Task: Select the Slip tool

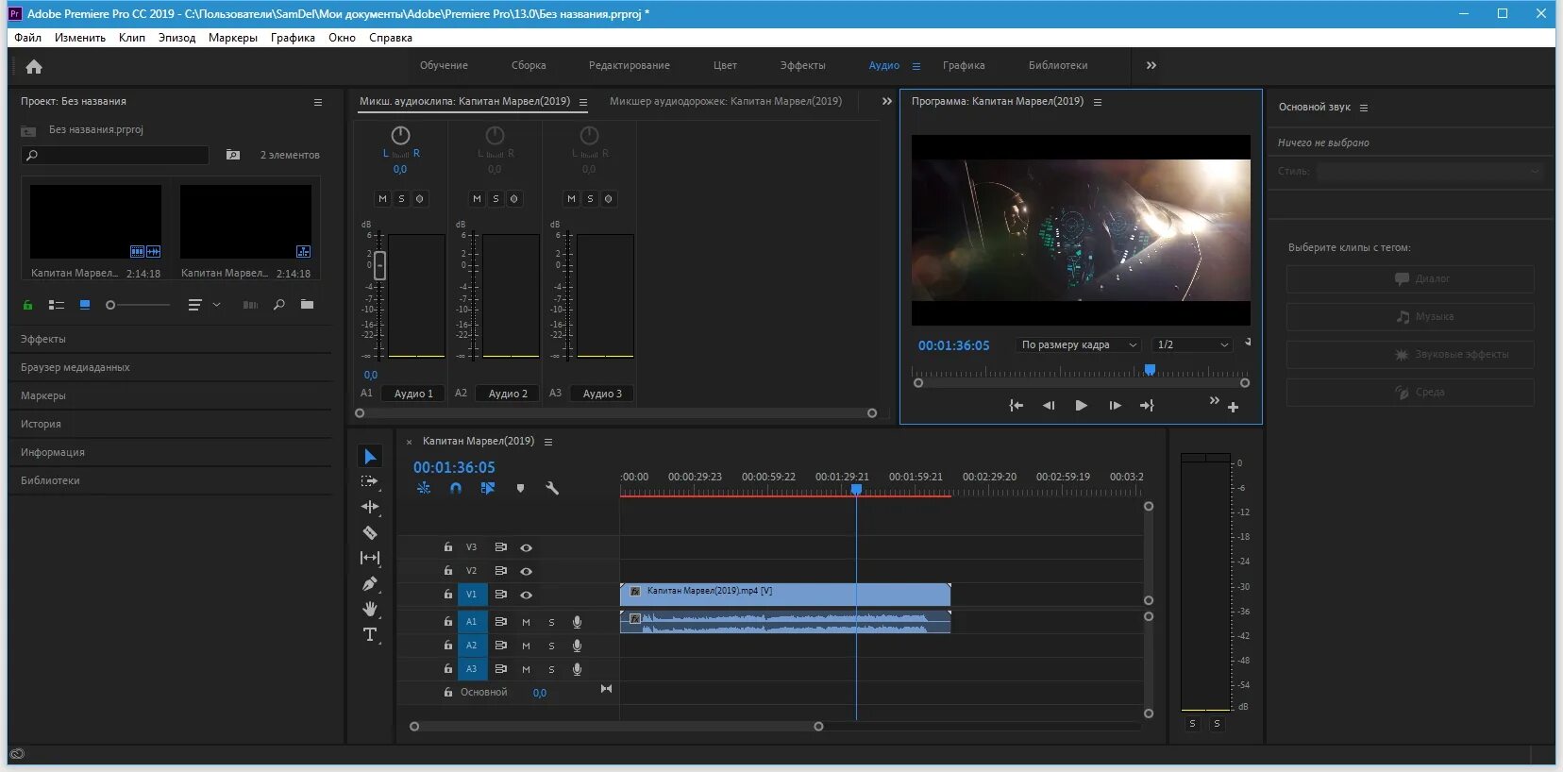Action: tap(370, 558)
